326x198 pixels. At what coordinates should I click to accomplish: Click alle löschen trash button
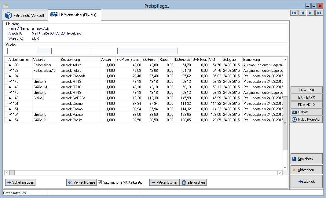pos(193,182)
